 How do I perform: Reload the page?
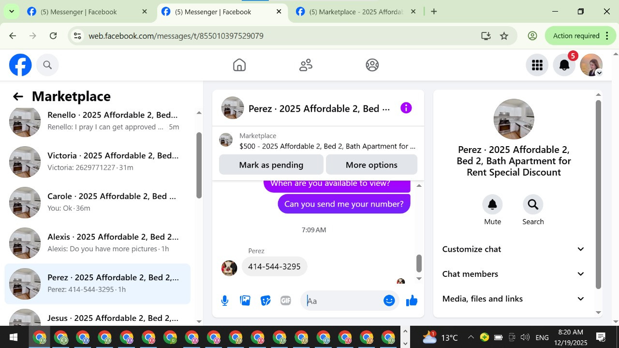coord(53,36)
